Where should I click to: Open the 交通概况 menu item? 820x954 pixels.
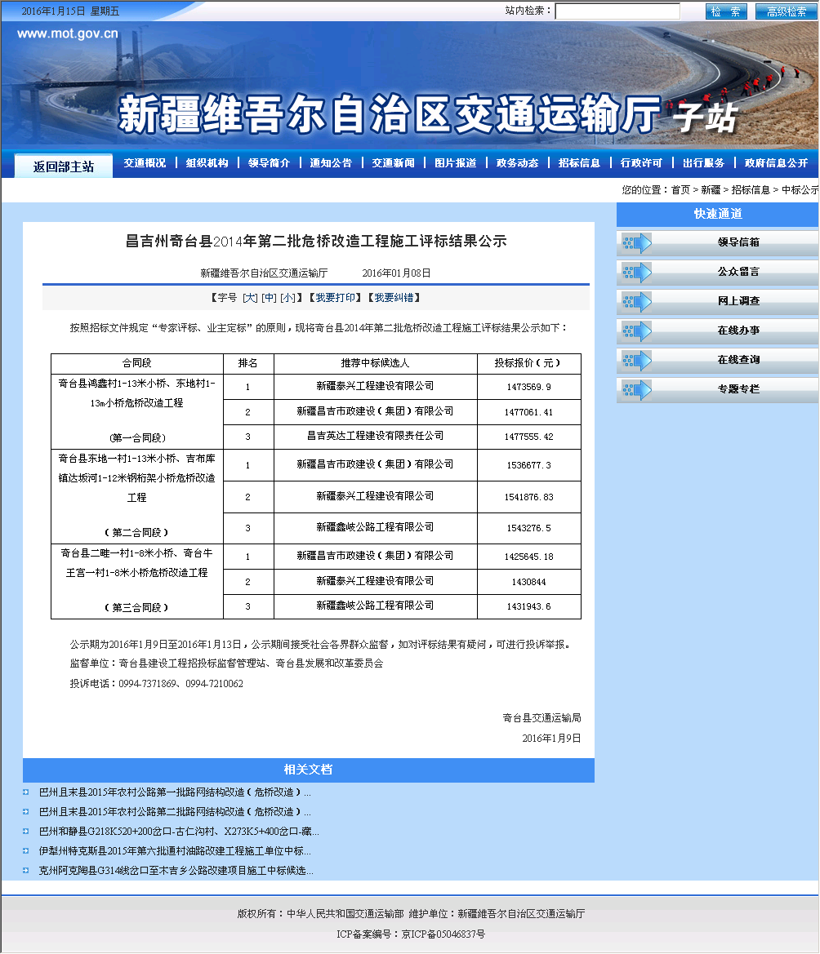(x=145, y=163)
